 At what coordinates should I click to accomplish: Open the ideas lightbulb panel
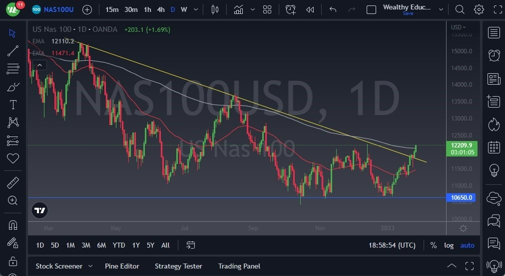click(494, 170)
